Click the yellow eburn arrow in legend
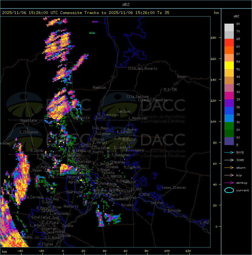Image resolution: width=252 pixels, height=255 pixels. (x=229, y=168)
